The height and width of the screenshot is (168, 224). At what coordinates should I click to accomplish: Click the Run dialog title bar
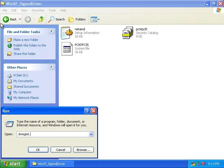(x=43, y=111)
